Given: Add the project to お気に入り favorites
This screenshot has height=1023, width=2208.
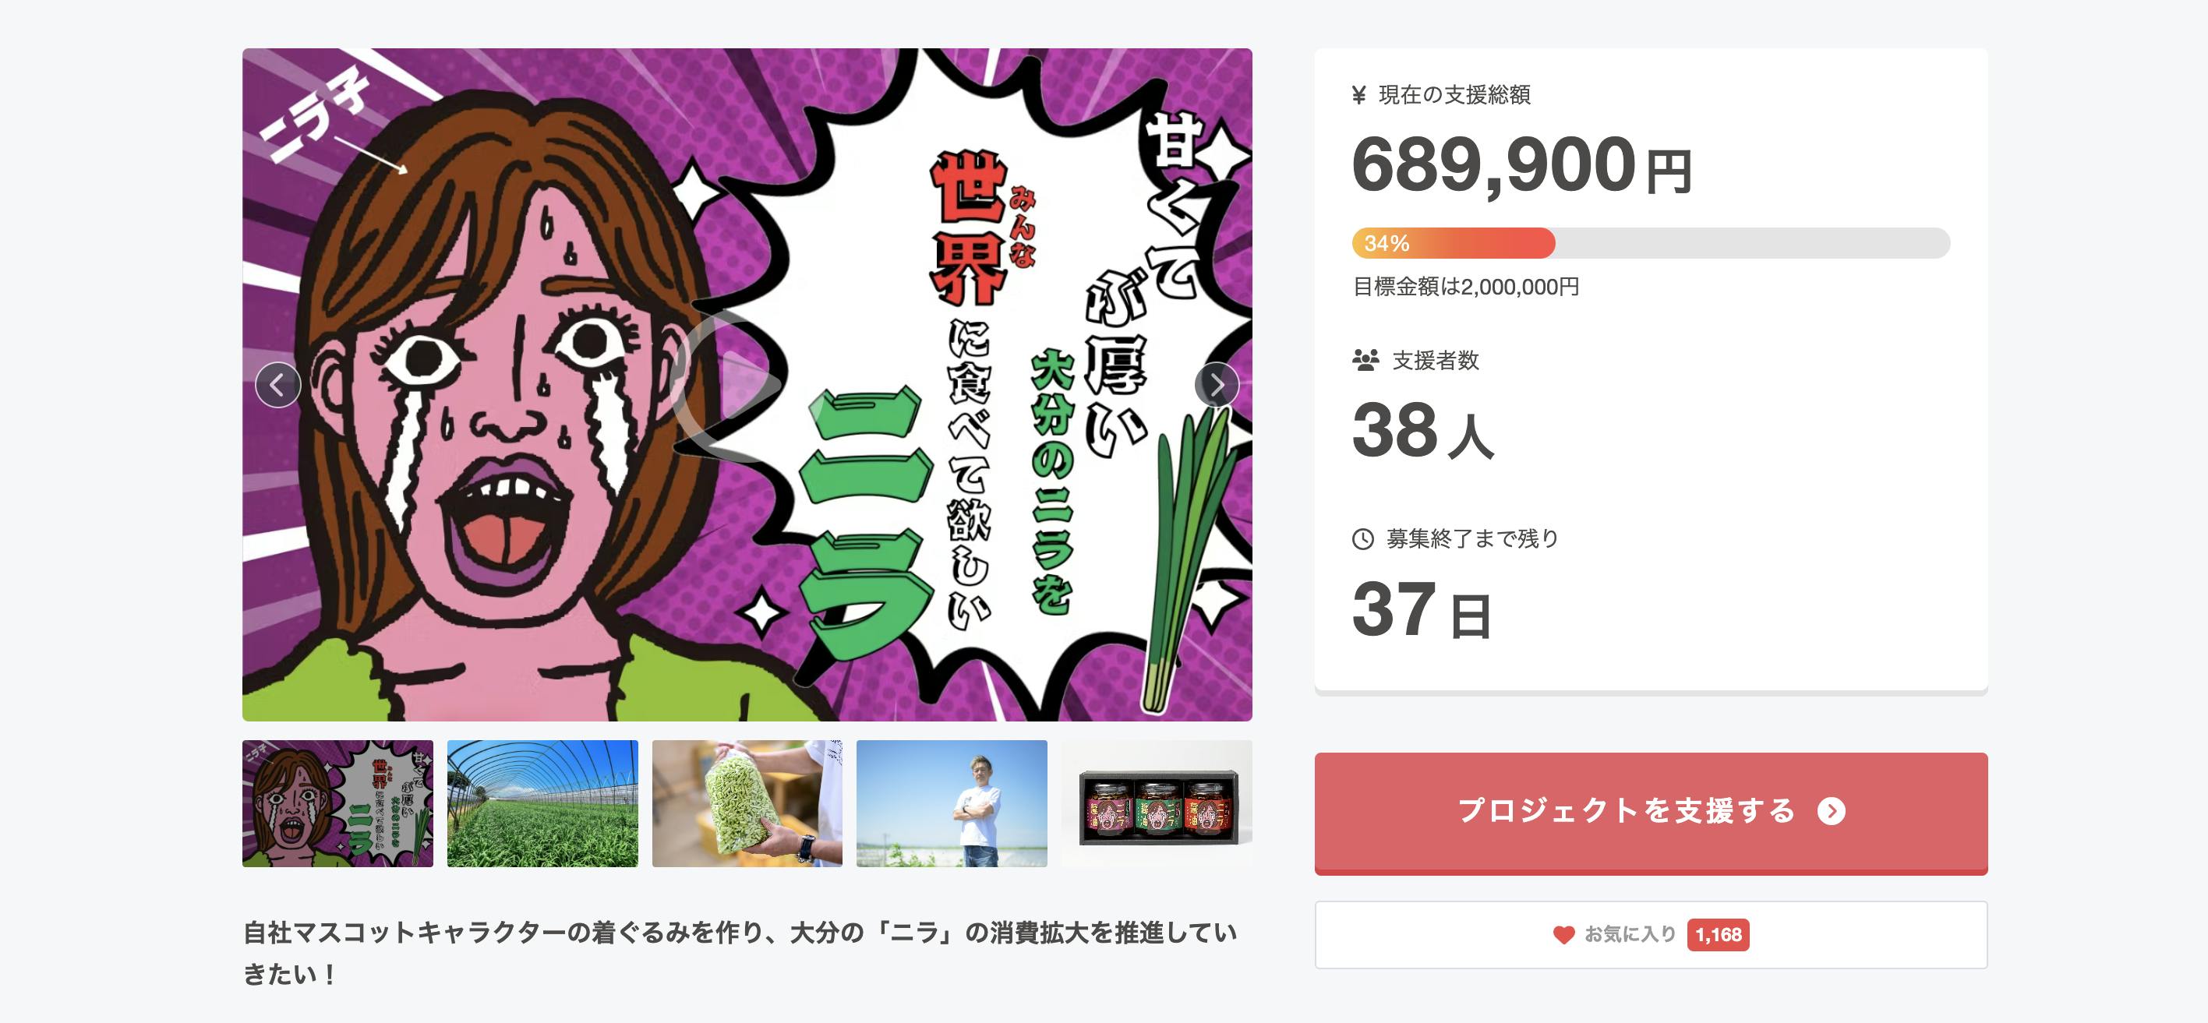Looking at the screenshot, I should pyautogui.click(x=1651, y=935).
